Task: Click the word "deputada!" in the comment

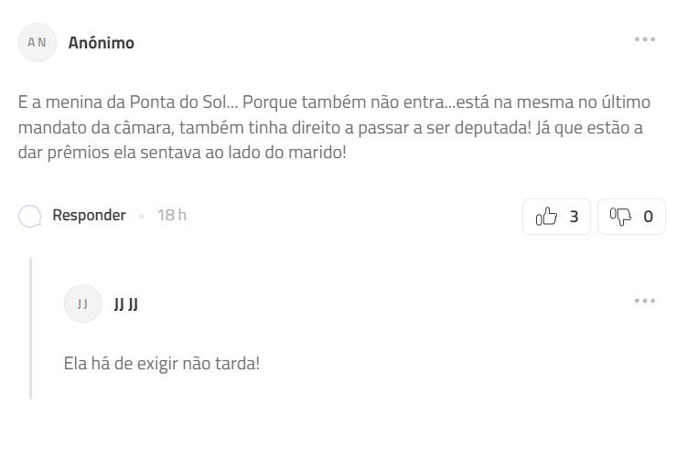Action: pyautogui.click(x=489, y=127)
